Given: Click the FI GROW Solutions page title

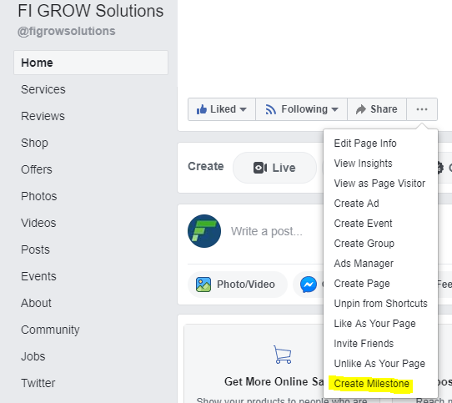Looking at the screenshot, I should (91, 11).
